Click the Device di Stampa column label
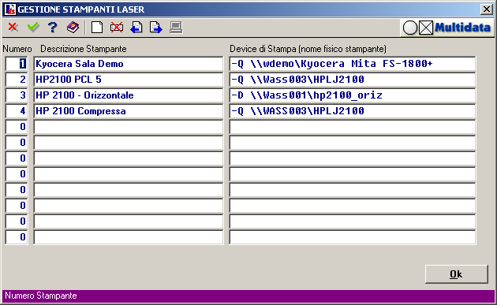This screenshot has width=497, height=305. pos(308,49)
